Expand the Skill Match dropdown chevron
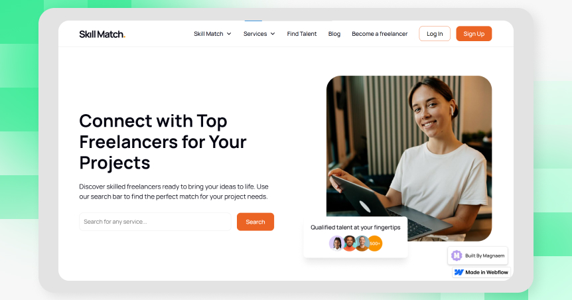This screenshot has height=300, width=572. click(x=229, y=34)
